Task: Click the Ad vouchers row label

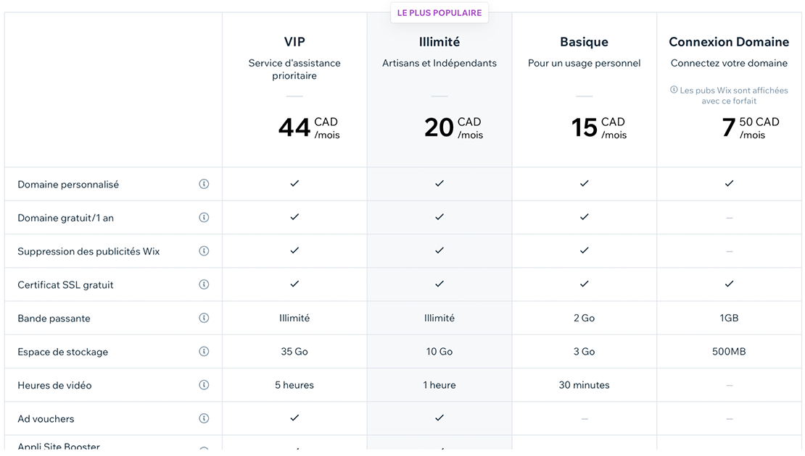Action: pos(46,418)
